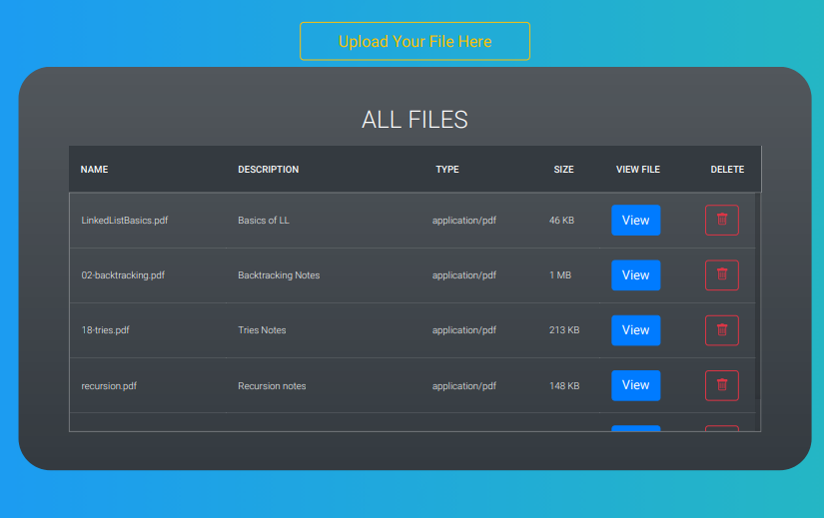Select the 148 KB size value
The height and width of the screenshot is (518, 824).
[x=564, y=385]
